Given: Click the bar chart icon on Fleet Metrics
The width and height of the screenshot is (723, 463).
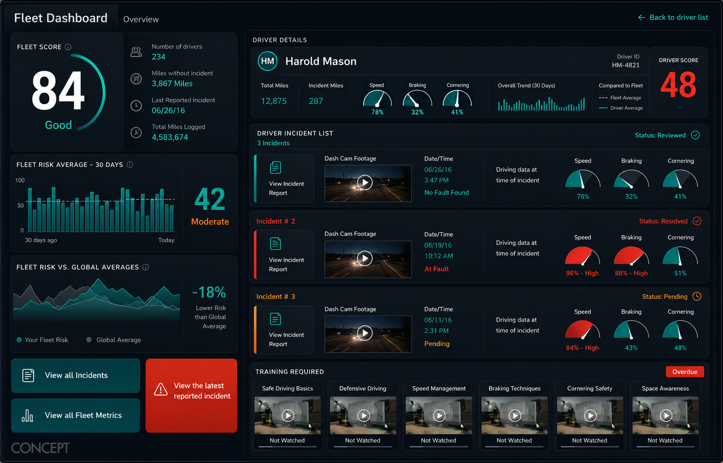Looking at the screenshot, I should 28,416.
